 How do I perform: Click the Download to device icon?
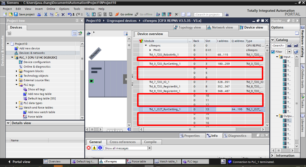coord(94,14)
